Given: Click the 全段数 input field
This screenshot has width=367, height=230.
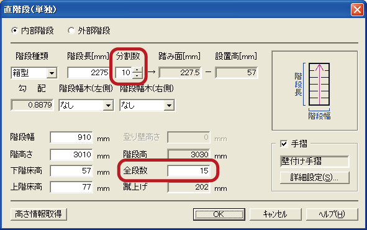Looking at the screenshot, I should (x=189, y=171).
